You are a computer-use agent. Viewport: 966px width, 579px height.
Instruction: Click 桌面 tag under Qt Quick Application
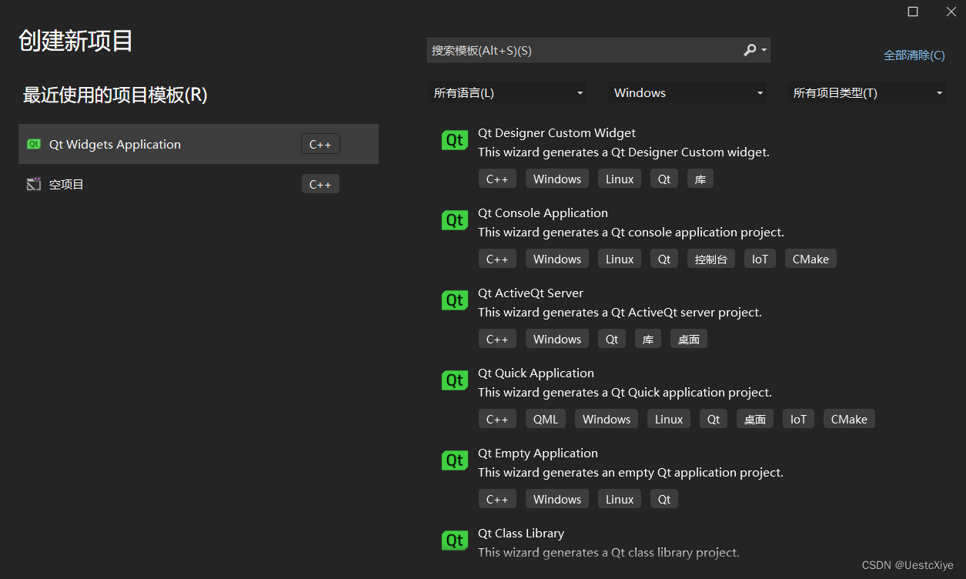pos(755,420)
